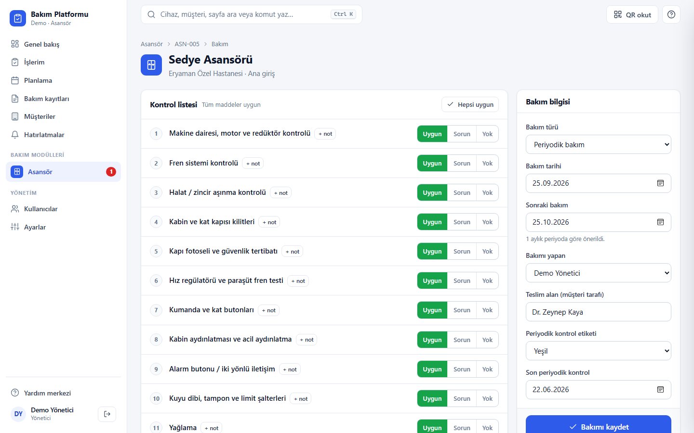Image resolution: width=694 pixels, height=433 pixels.
Task: Open Müşteriler page
Action: pos(63,116)
